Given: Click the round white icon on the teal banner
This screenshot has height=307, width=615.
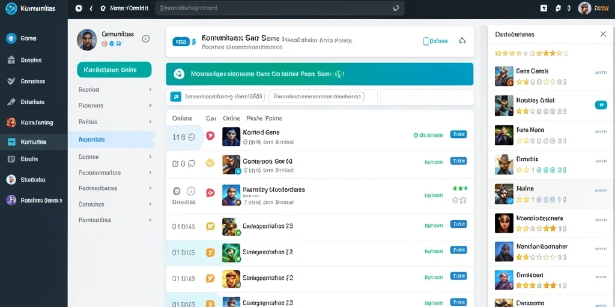Looking at the screenshot, I should click(179, 74).
